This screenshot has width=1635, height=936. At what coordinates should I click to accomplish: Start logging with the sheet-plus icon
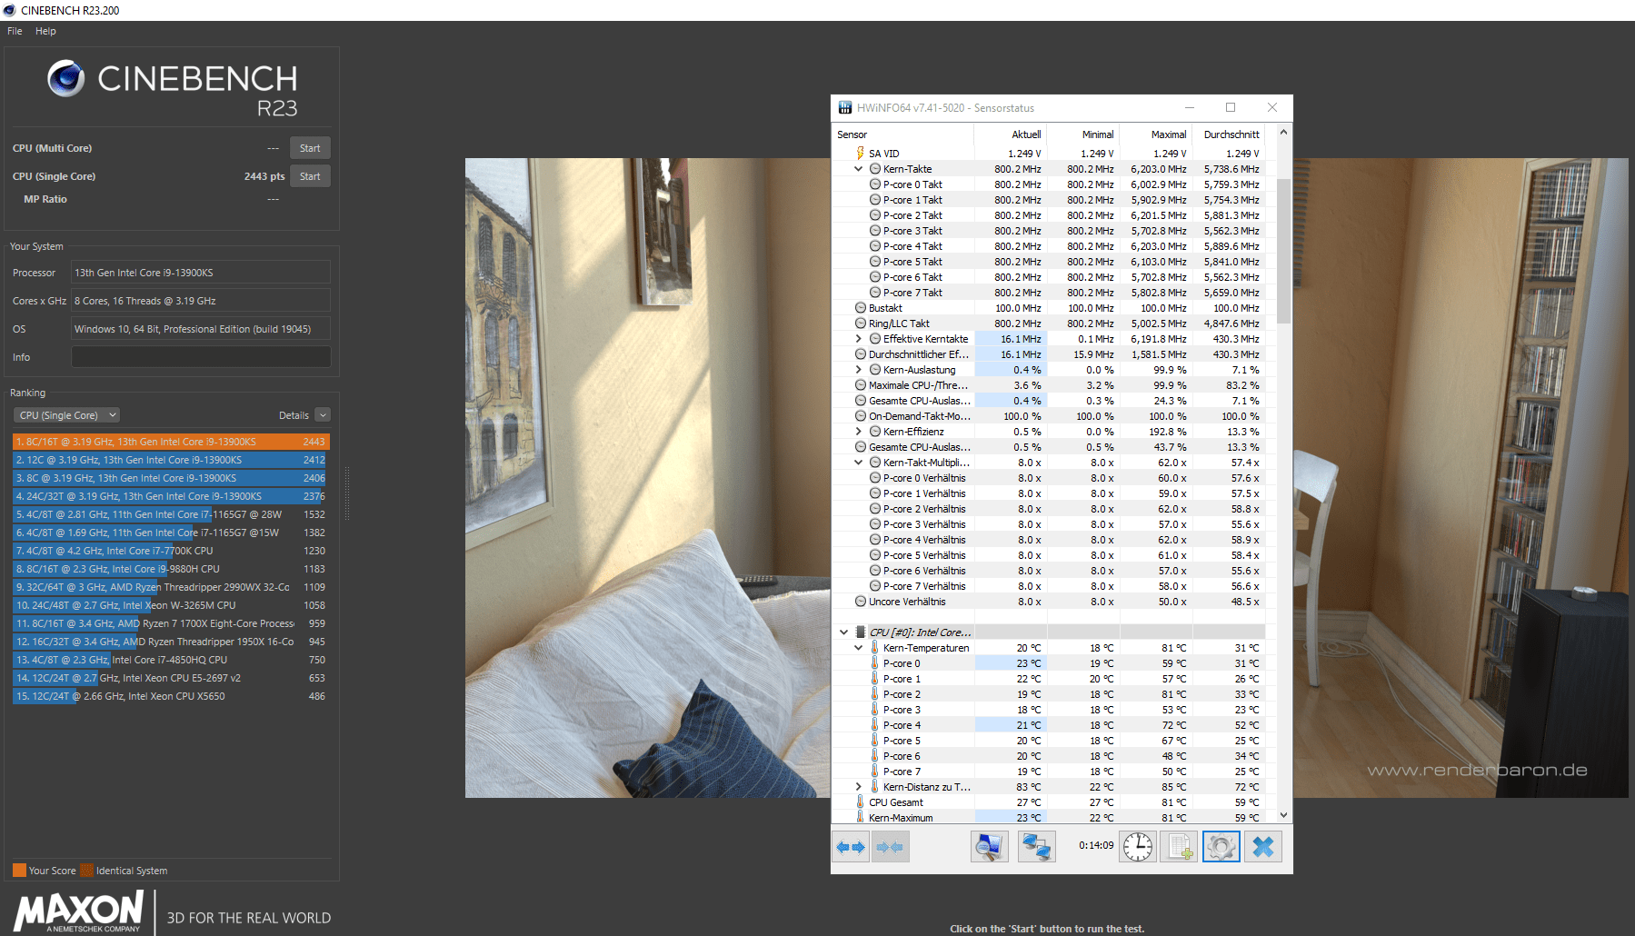tap(1179, 847)
